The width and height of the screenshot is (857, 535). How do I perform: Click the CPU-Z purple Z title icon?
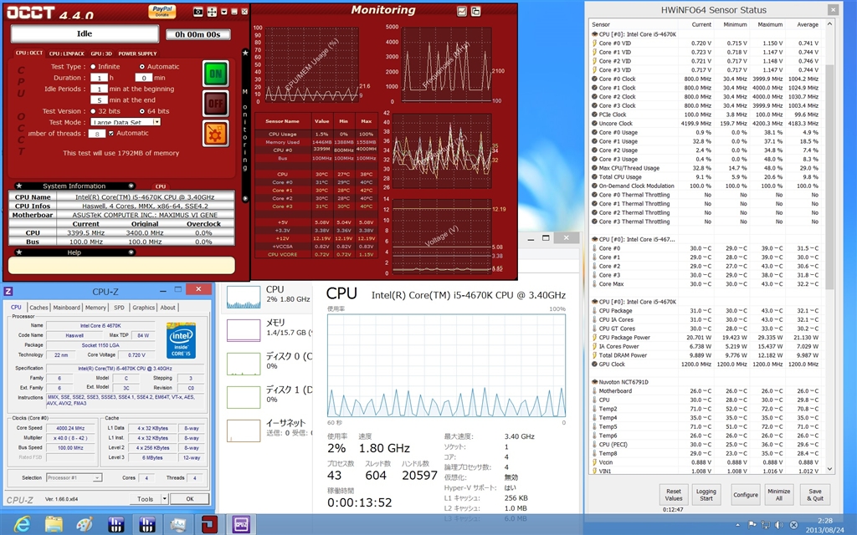coord(8,291)
